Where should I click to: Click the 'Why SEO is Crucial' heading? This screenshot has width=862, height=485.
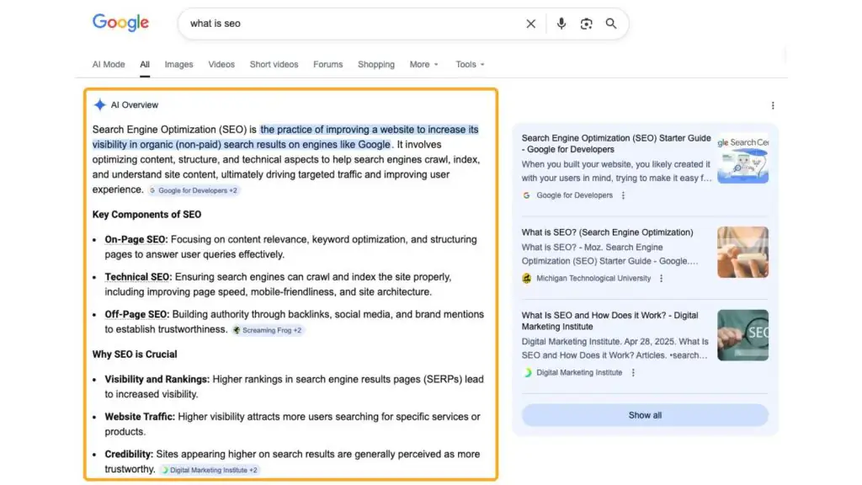(x=135, y=354)
